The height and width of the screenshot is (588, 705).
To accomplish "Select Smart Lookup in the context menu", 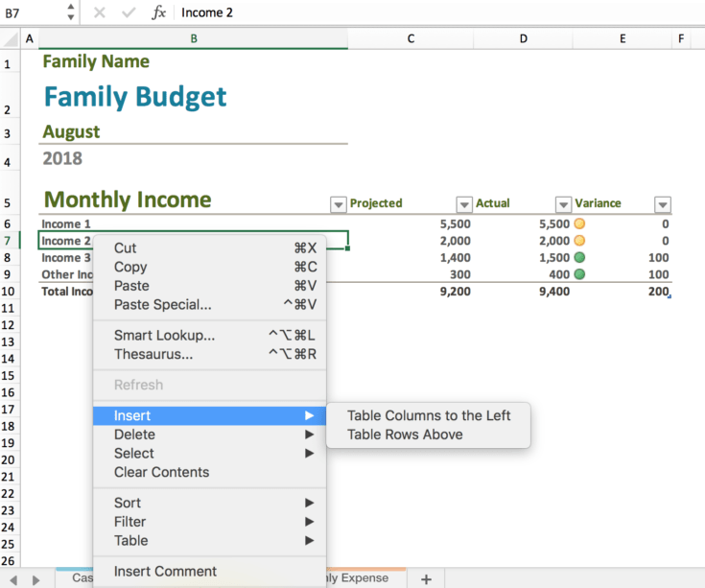I will (x=209, y=335).
